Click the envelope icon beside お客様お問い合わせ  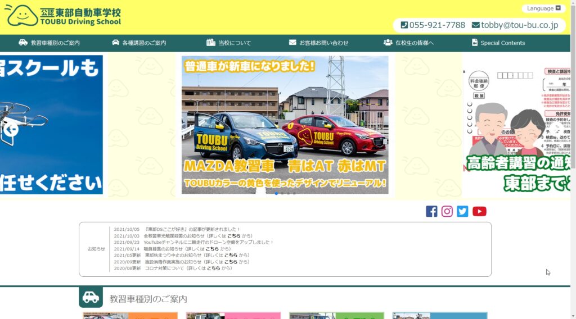292,43
